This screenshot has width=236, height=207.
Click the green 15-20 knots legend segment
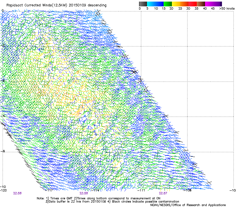168,4
